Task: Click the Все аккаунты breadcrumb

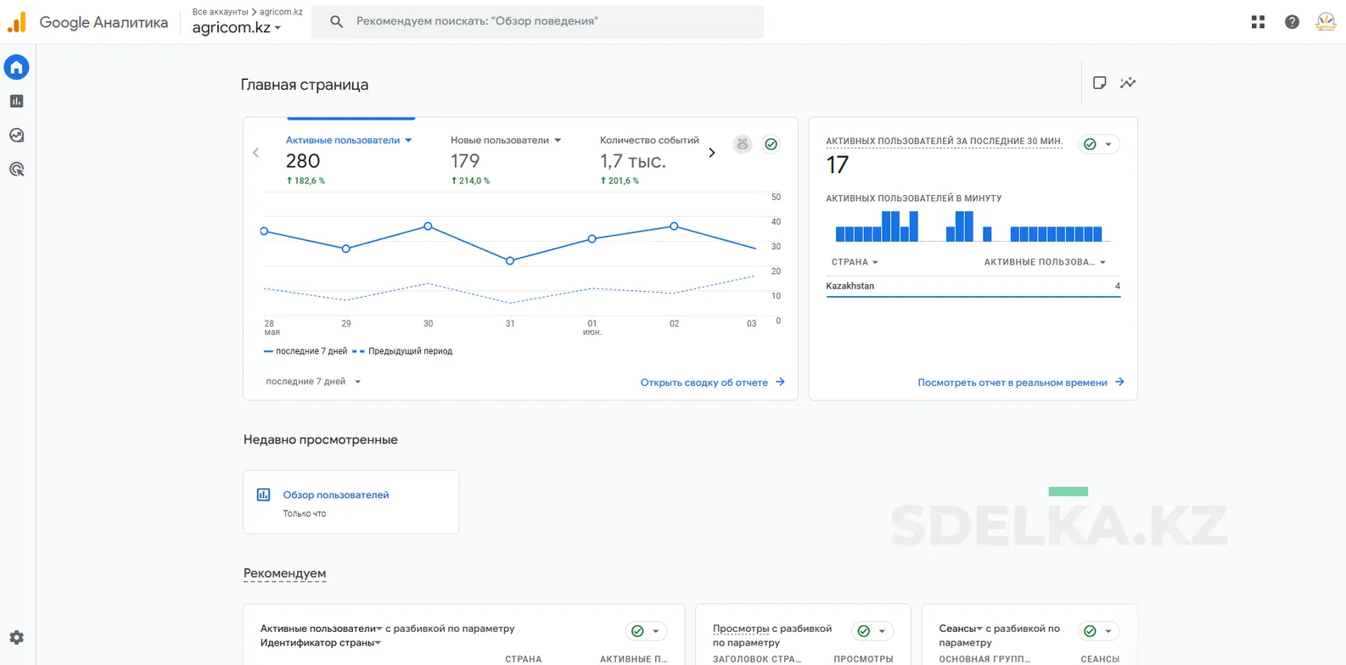Action: point(220,12)
